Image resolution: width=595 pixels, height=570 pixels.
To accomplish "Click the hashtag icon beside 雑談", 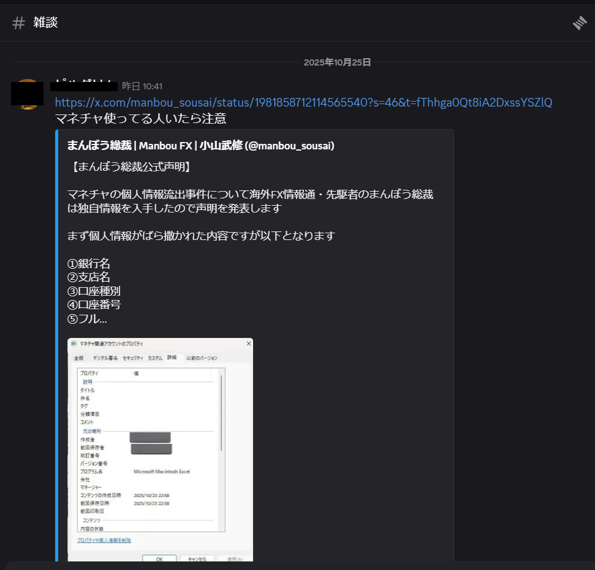I will (x=19, y=23).
